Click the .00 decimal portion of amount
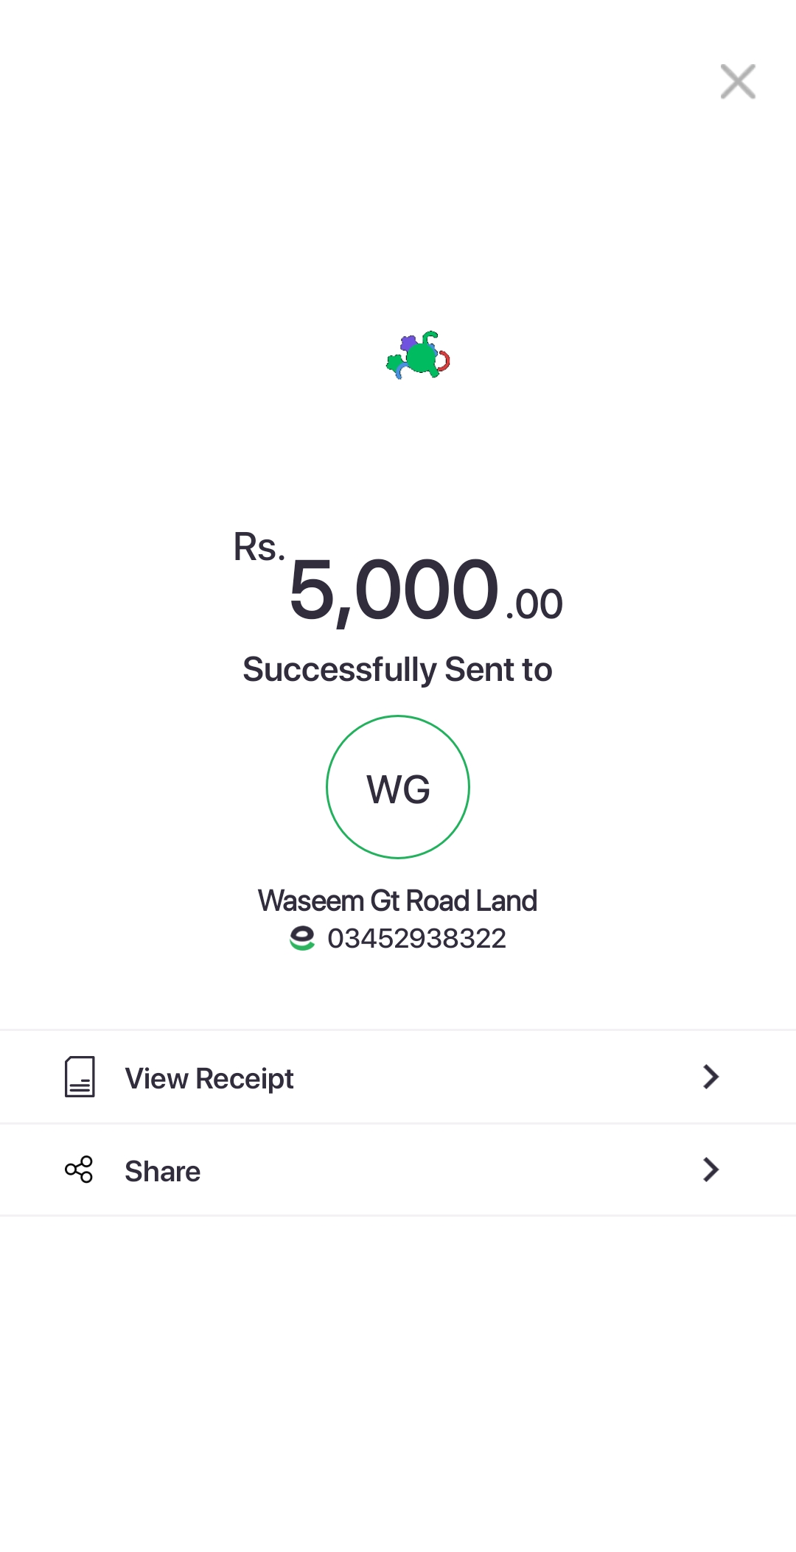 (534, 605)
